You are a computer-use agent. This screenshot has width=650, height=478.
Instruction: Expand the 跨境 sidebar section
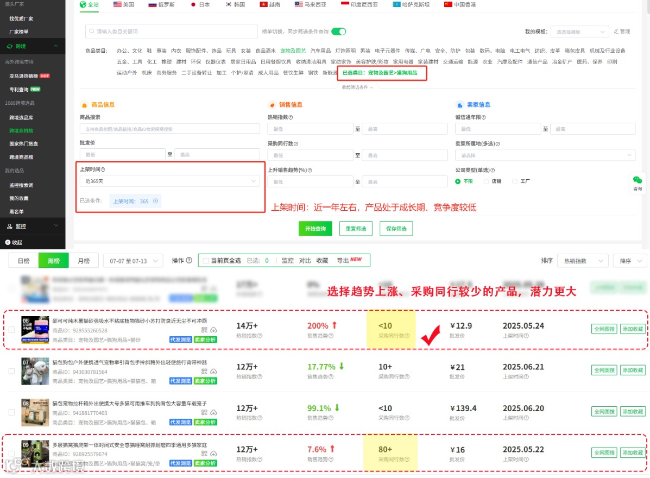33,46
